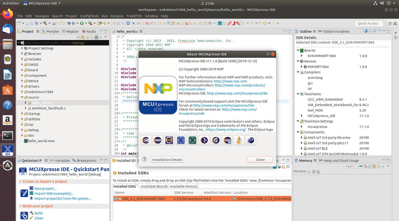
Task: Expand the drivers folder in the project tree
Action: (22, 86)
